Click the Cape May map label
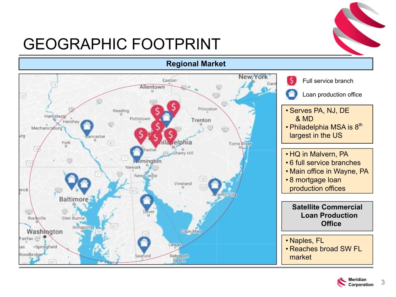 pos(191,231)
